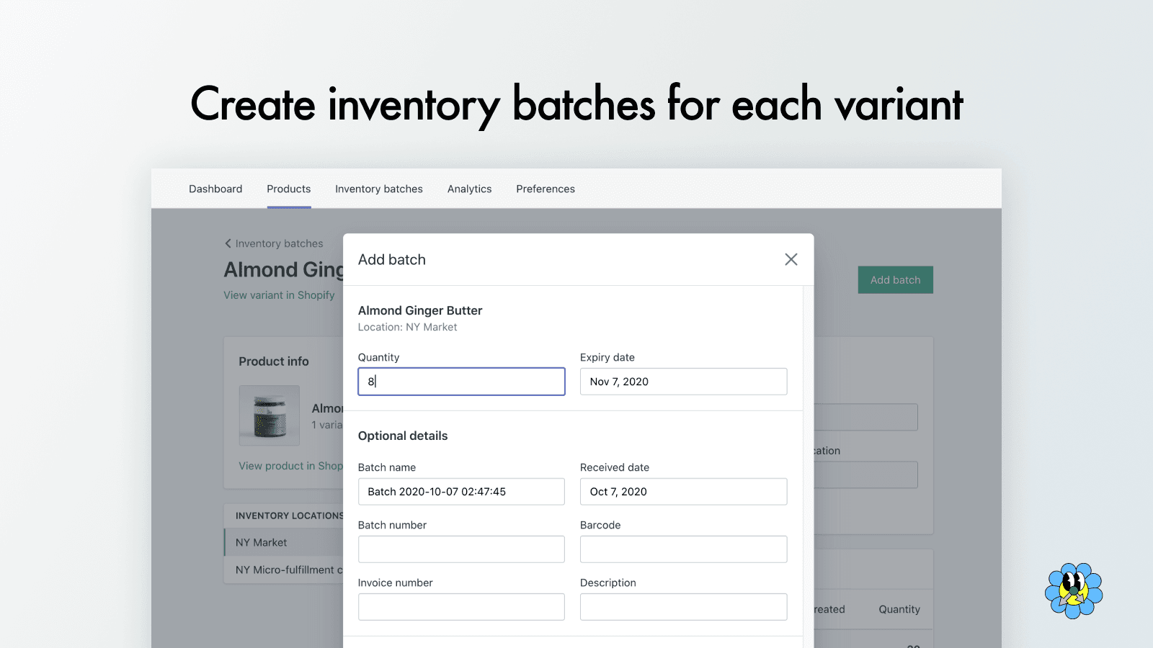
Task: Click the Description input field
Action: [683, 607]
